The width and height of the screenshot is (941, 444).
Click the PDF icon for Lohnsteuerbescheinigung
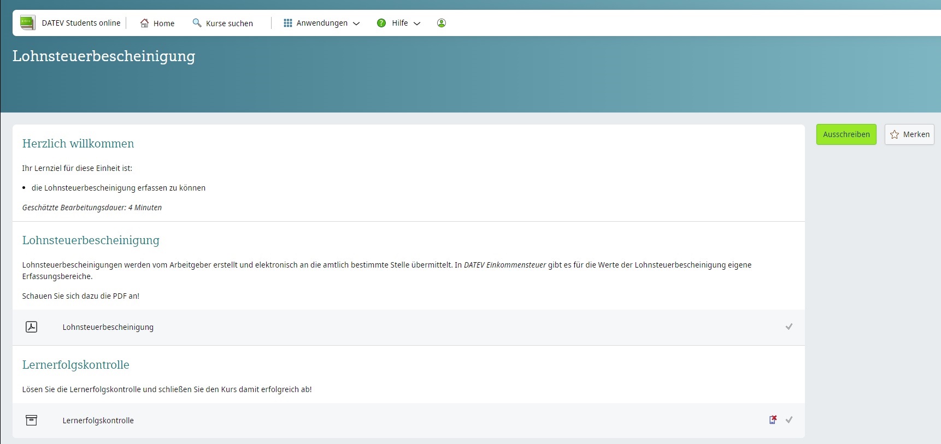point(32,327)
